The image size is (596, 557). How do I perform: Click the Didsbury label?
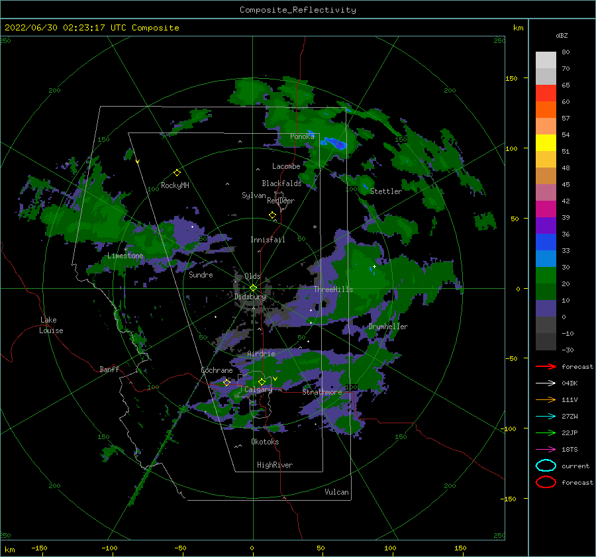pyautogui.click(x=250, y=297)
